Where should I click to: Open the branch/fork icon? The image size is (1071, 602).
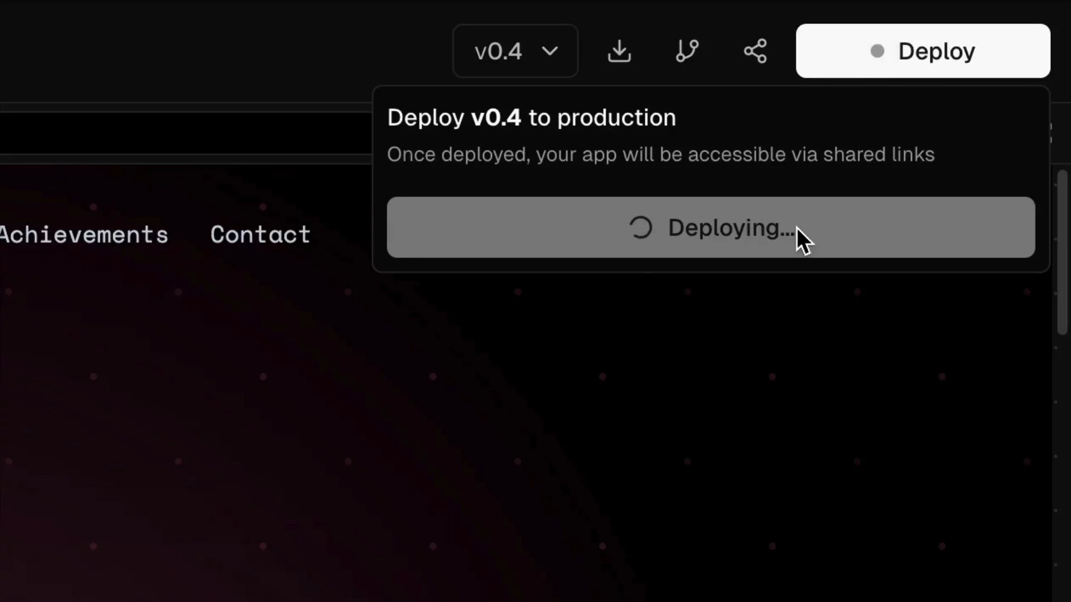(687, 51)
